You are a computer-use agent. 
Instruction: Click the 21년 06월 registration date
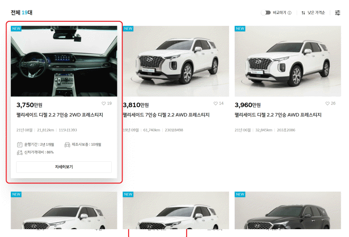point(243,130)
